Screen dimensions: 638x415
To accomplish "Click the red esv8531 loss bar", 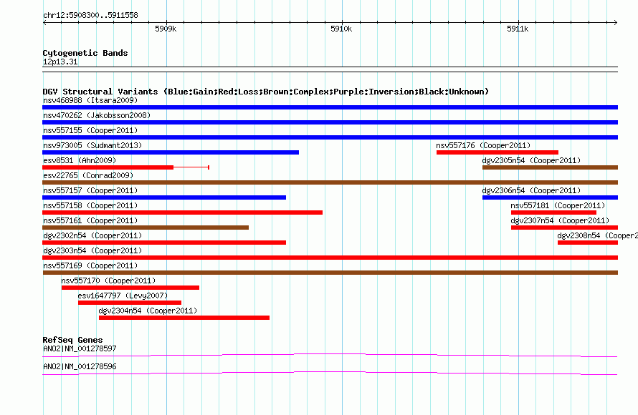I will point(108,167).
